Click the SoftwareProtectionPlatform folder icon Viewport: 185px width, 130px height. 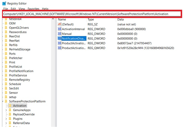(6, 101)
